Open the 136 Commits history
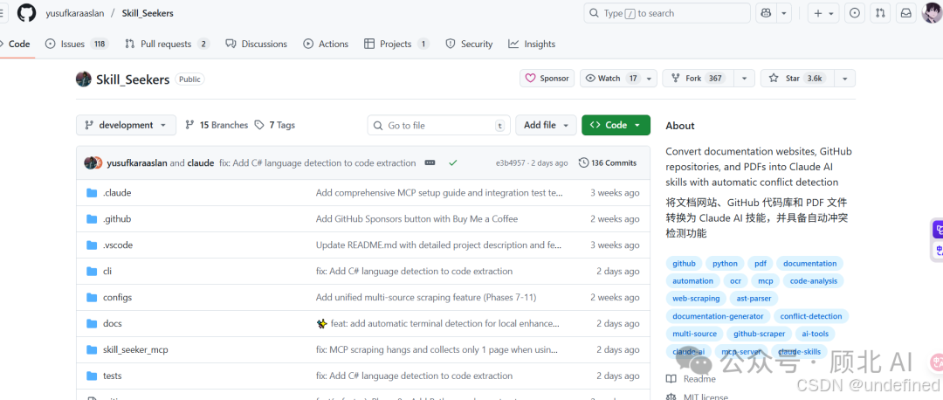This screenshot has height=400, width=943. pos(608,163)
